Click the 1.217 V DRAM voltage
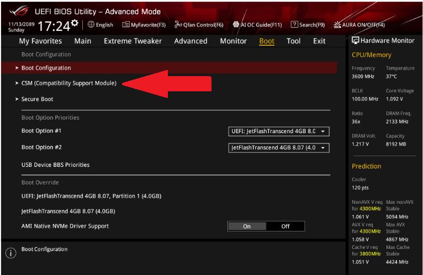Image resolution: width=423 pixels, height=275 pixels. pos(360,144)
